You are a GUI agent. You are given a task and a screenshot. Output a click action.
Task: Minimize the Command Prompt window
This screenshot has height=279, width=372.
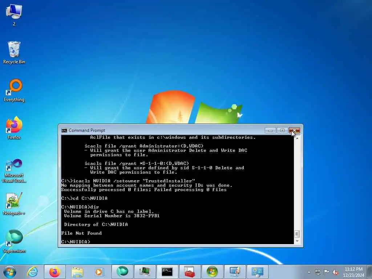(x=270, y=130)
